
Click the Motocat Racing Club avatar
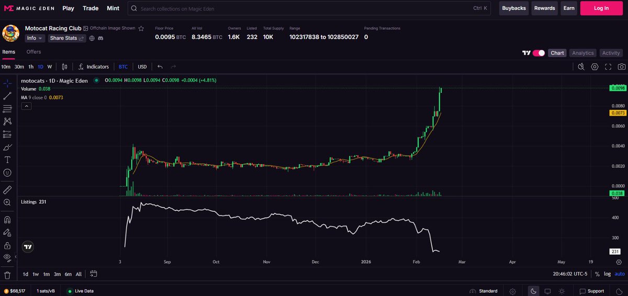[x=11, y=33]
